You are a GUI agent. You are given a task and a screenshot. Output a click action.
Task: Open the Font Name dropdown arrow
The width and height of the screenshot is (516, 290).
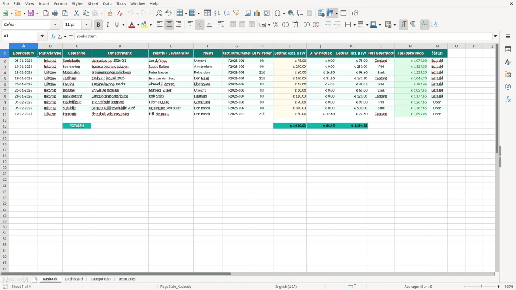point(55,25)
